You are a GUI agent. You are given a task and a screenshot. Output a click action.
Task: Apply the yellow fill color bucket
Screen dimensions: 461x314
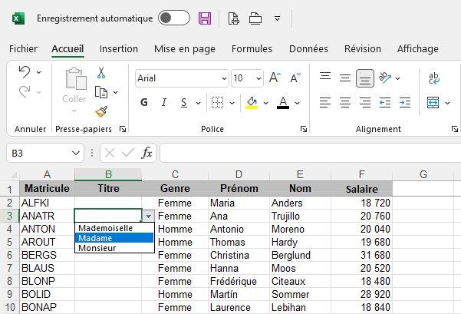tap(252, 103)
